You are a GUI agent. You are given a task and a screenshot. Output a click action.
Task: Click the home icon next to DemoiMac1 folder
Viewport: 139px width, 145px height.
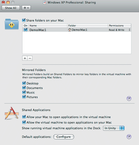[x=69, y=30]
